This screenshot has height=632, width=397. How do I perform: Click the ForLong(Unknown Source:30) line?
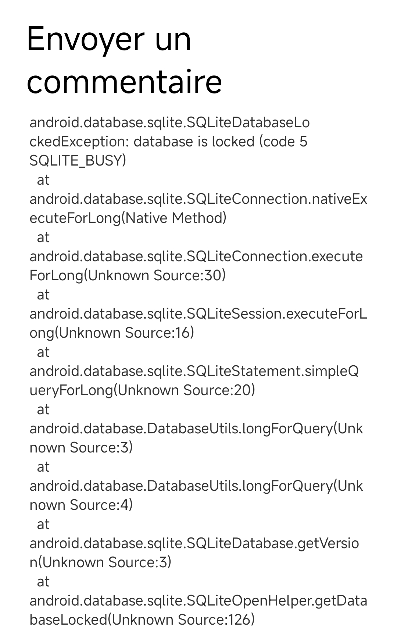(128, 276)
